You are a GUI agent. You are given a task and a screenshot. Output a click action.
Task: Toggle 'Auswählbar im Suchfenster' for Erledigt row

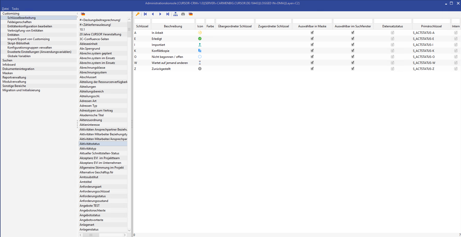pos(353,39)
